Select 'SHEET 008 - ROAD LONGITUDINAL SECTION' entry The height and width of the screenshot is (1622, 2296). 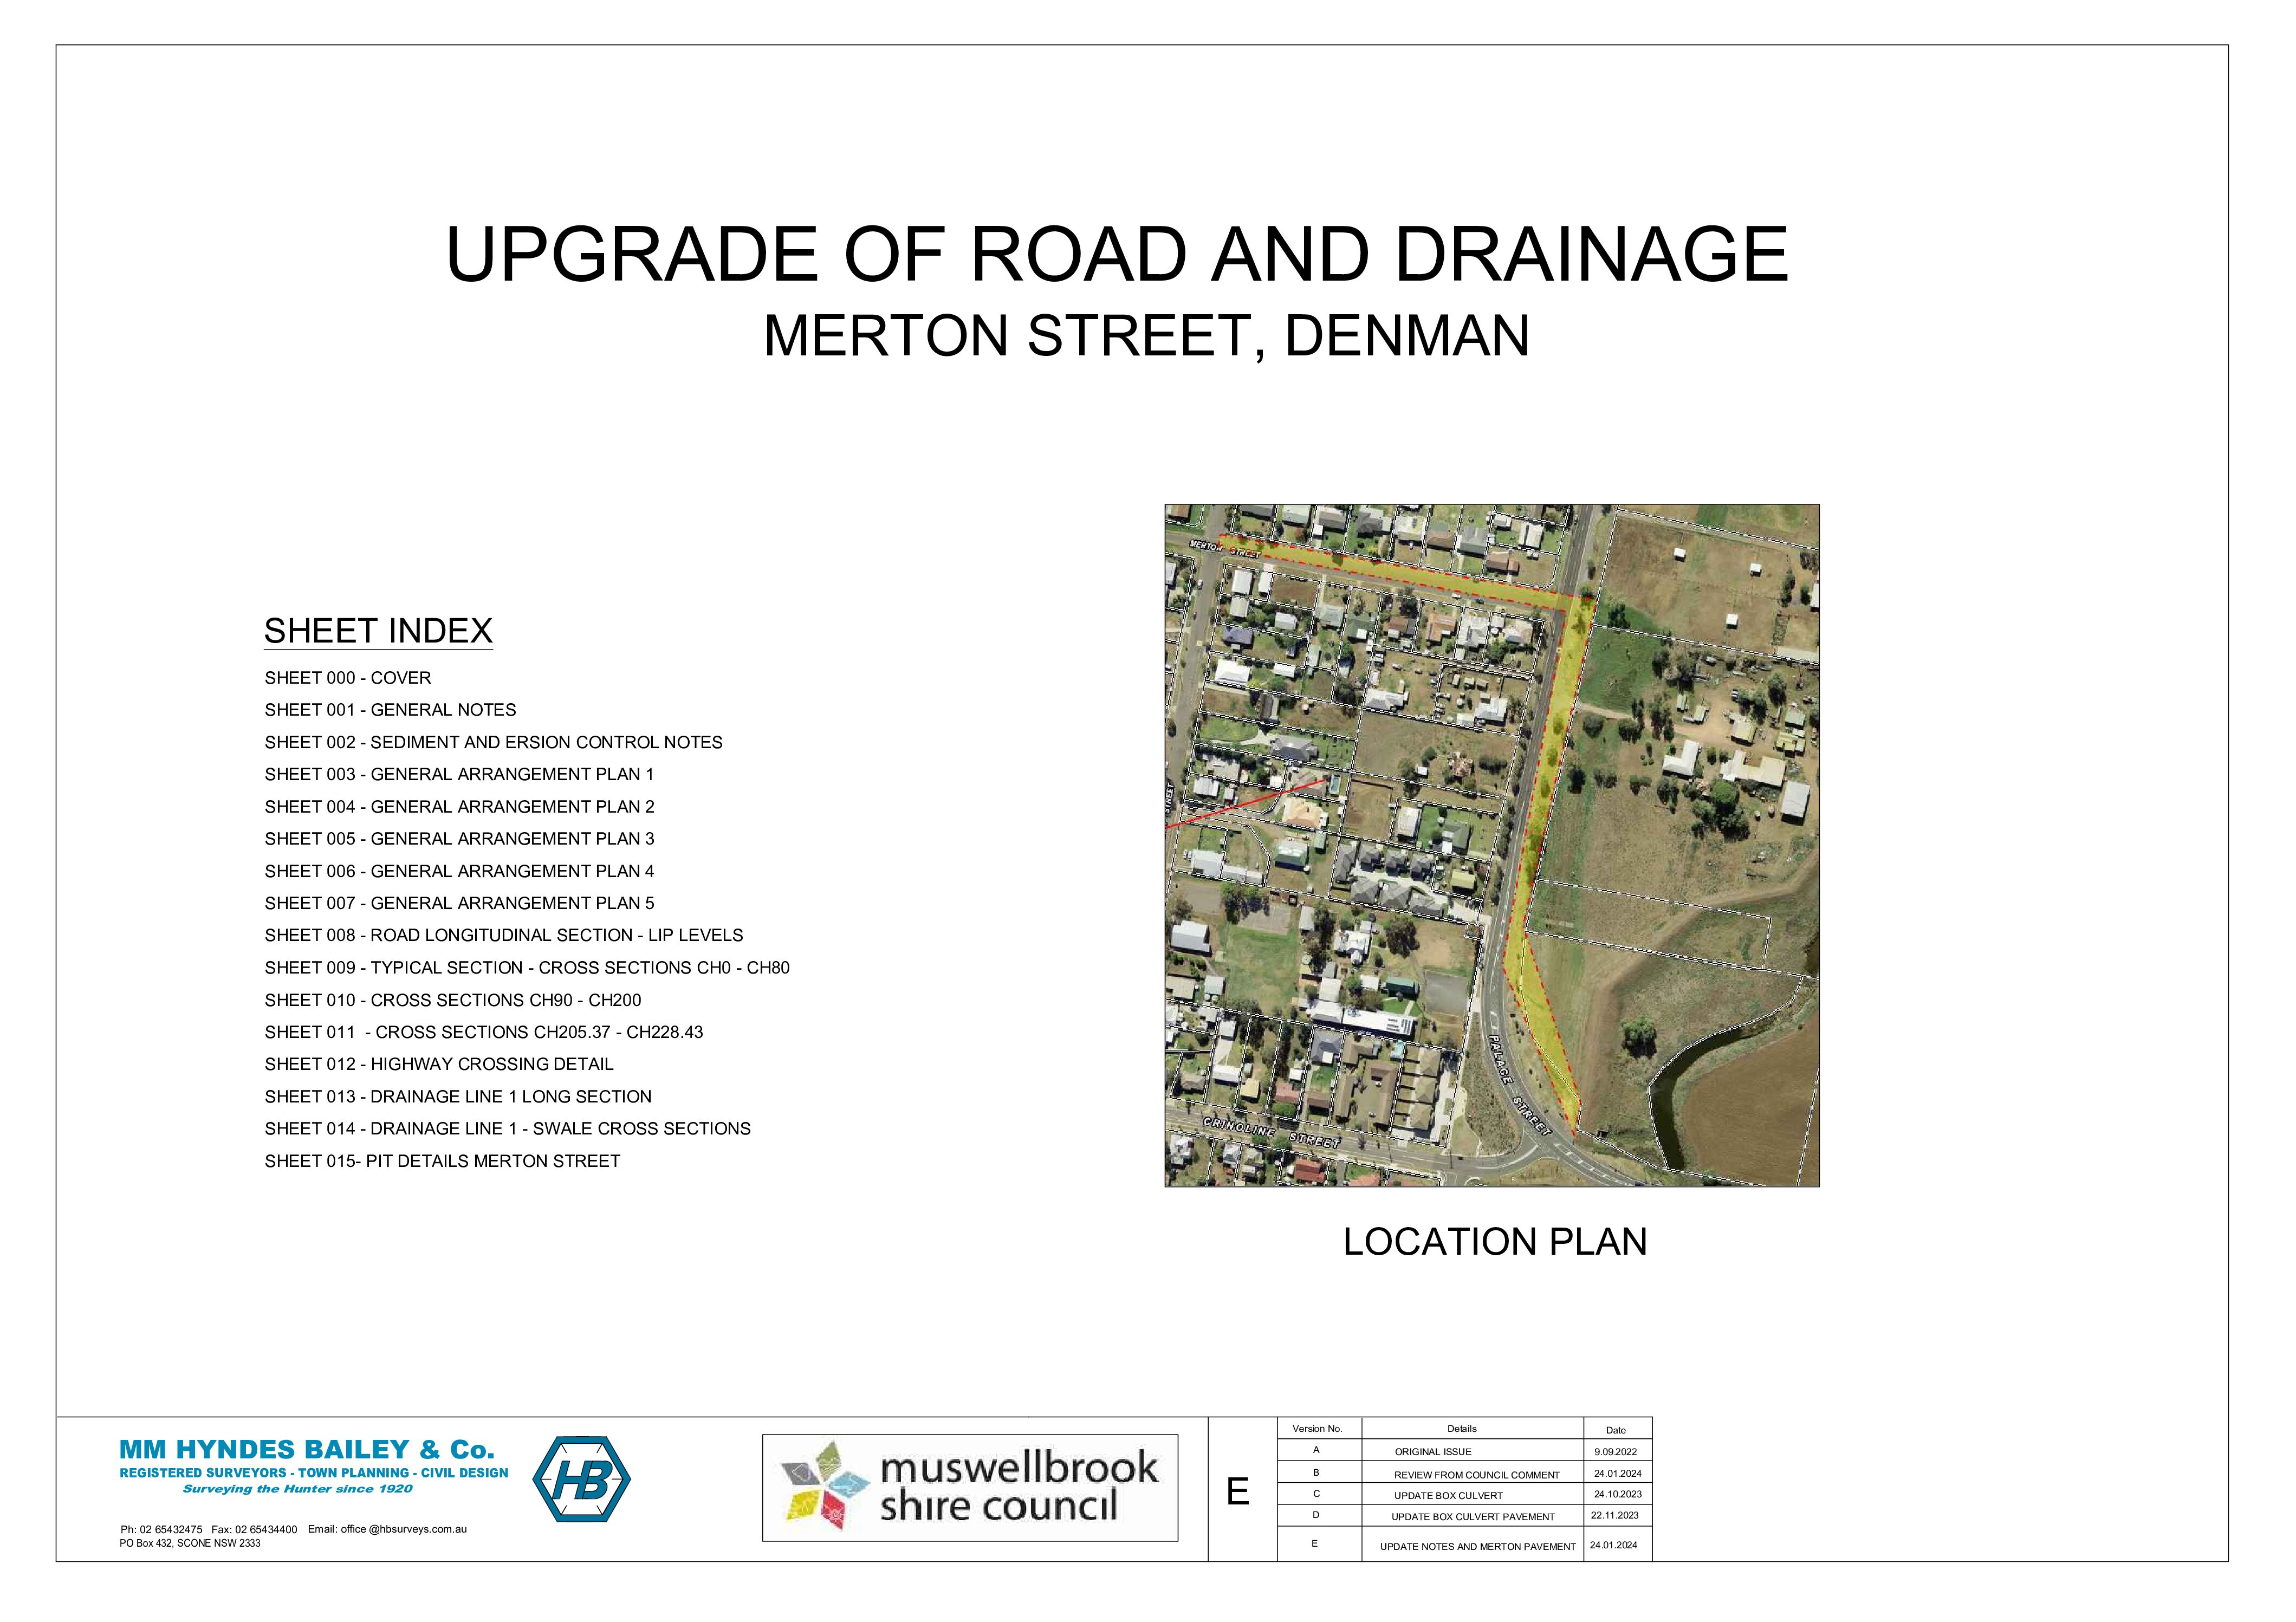(504, 935)
